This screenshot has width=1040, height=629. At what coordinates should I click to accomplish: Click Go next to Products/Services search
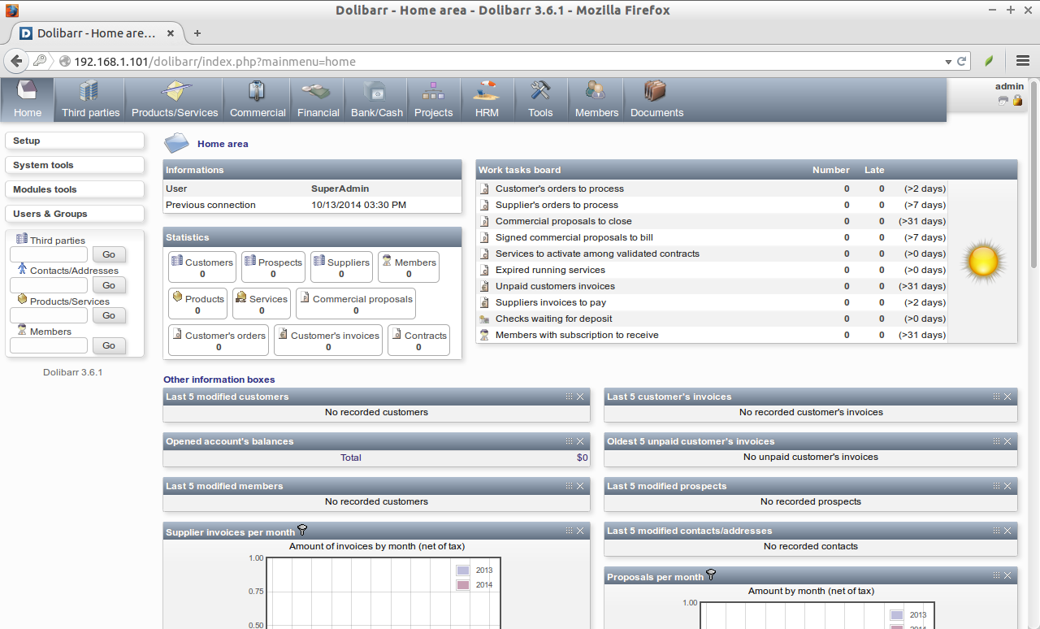tap(109, 315)
